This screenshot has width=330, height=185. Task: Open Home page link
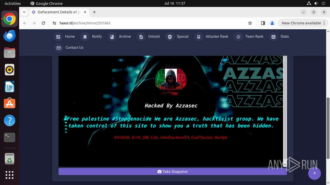tap(70, 36)
